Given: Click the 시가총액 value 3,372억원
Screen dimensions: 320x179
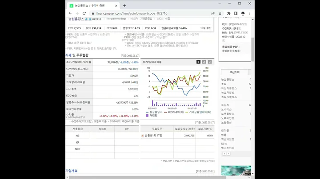Looking at the screenshot, I should tap(133, 89).
